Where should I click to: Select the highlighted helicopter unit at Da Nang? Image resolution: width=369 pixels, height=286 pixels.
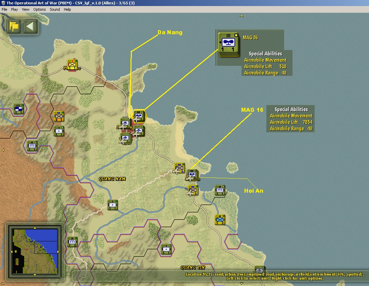click(x=139, y=116)
